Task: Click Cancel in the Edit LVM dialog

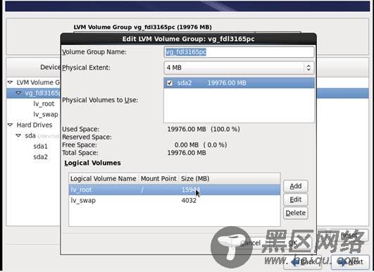Action: click(250, 243)
